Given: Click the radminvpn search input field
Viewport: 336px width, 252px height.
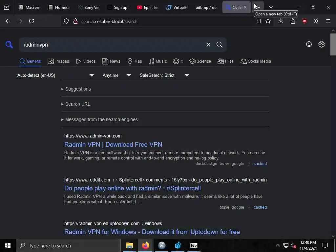Looking at the screenshot, I should tap(113, 45).
